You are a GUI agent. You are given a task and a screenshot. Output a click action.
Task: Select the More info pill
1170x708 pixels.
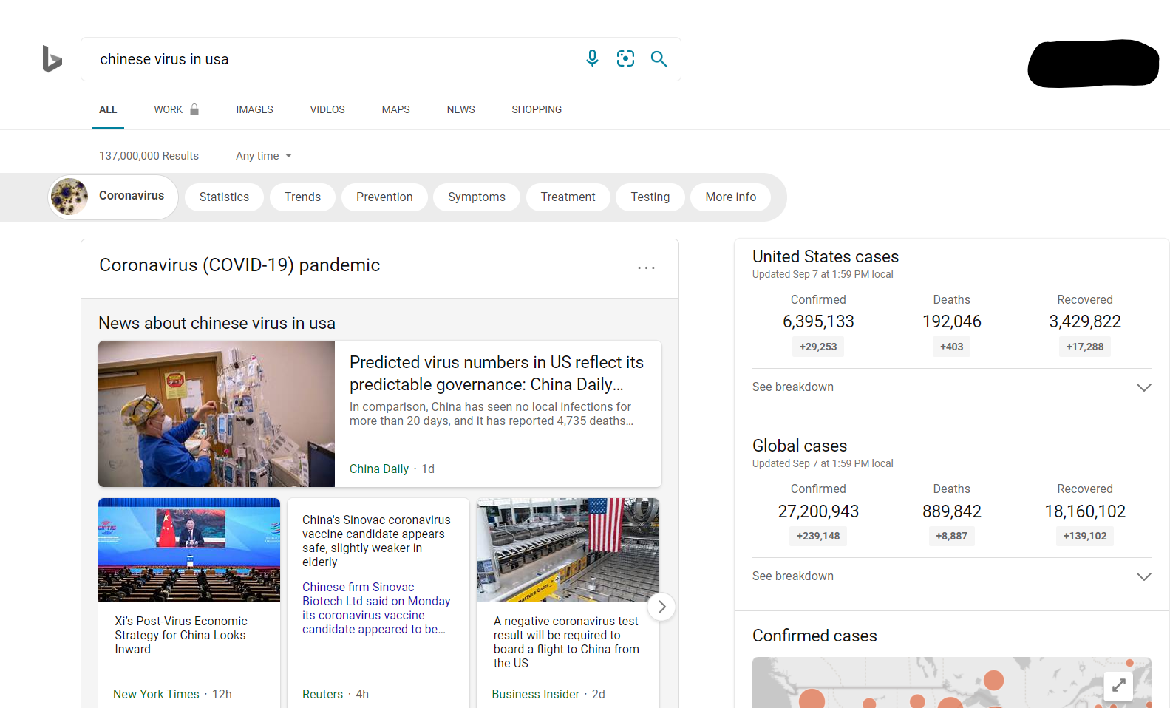point(731,197)
